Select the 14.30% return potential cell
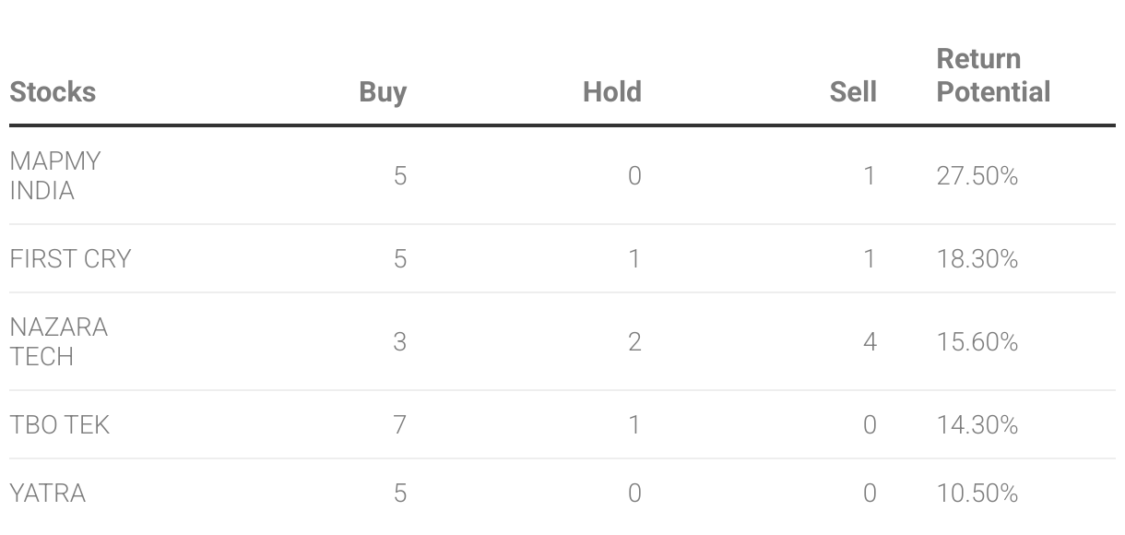Screen dimensions: 1125x535 [x=977, y=424]
